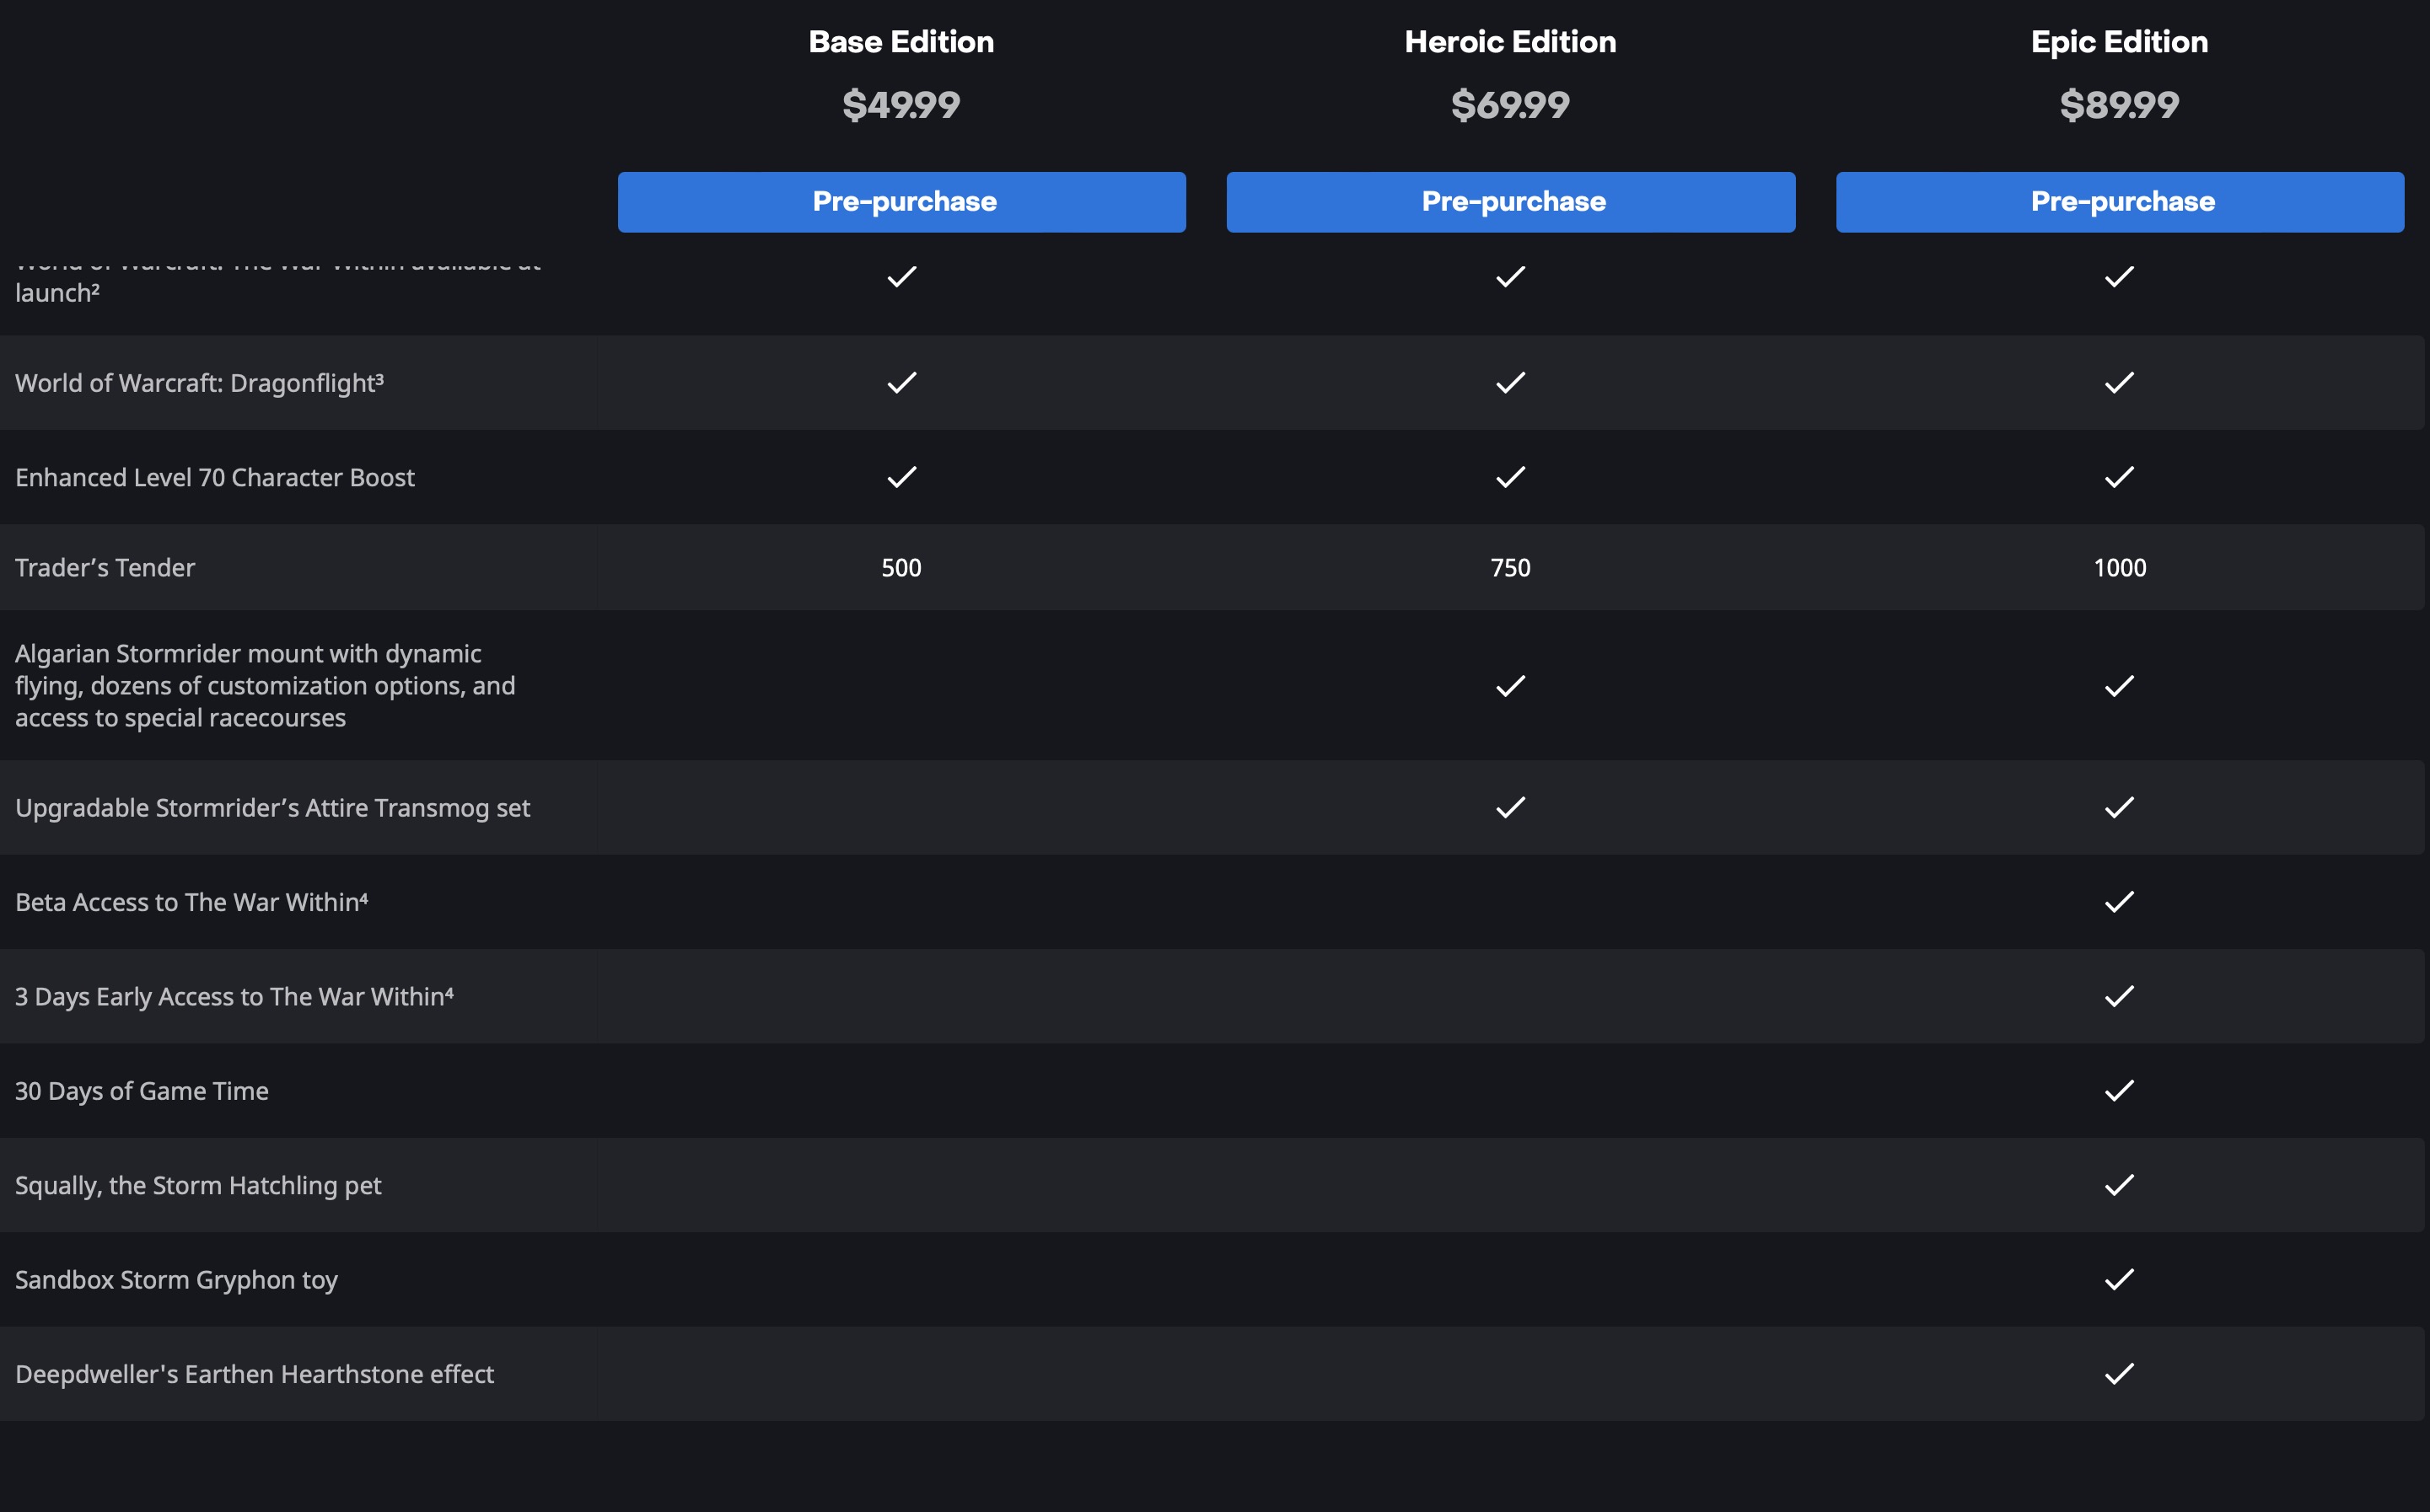This screenshot has height=1512, width=2430.
Task: Click Trader's Tender value 1000
Action: 2120,568
